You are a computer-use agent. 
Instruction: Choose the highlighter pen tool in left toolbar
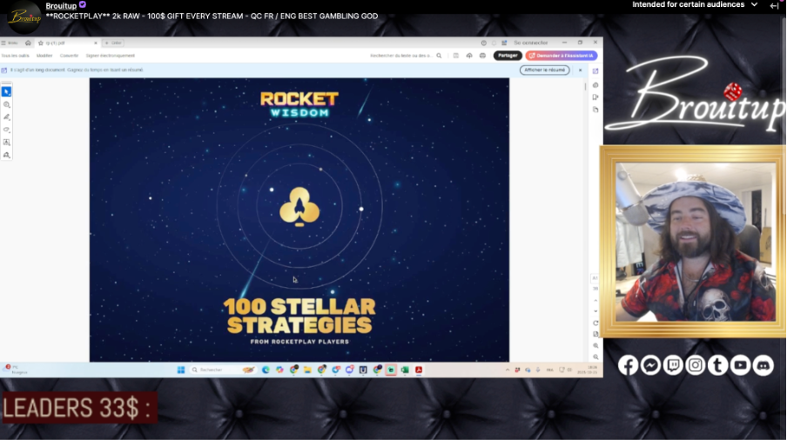pos(7,117)
